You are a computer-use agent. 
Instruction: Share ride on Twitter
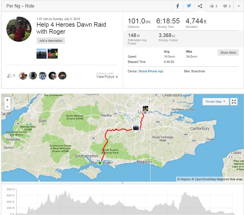pos(189,6)
